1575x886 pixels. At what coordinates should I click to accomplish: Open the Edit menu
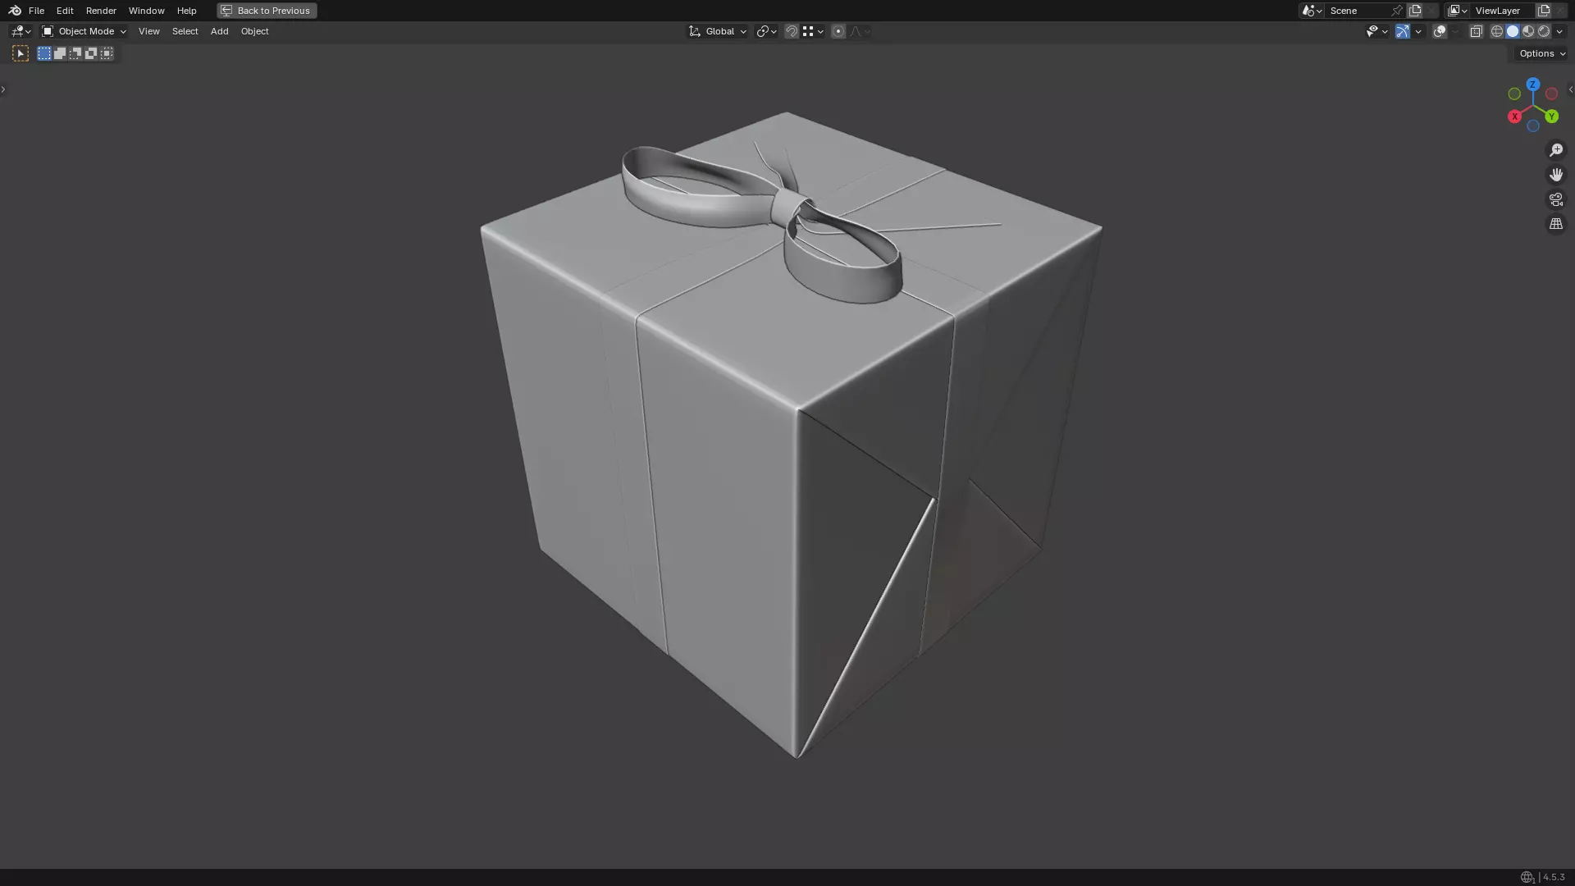[x=65, y=11]
